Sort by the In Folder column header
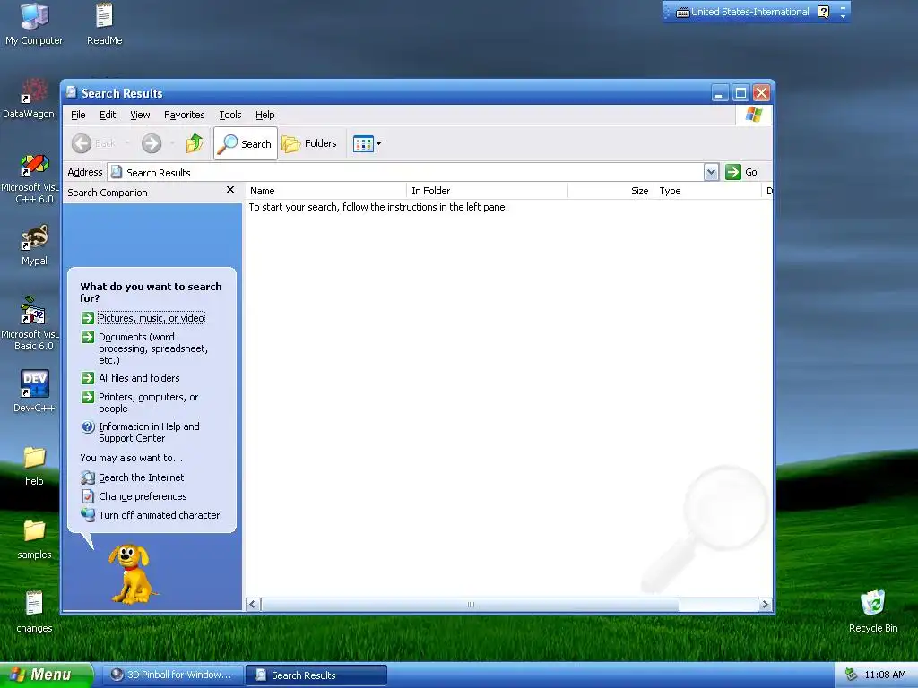The width and height of the screenshot is (918, 688). tap(487, 191)
